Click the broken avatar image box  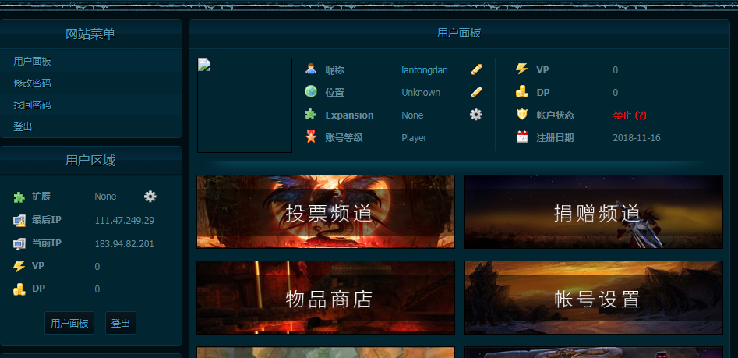[x=245, y=105]
